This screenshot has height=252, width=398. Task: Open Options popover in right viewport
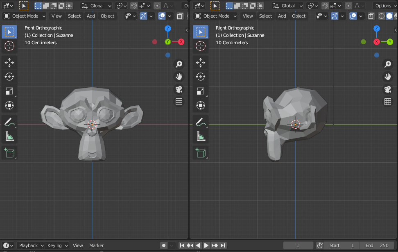(x=385, y=6)
